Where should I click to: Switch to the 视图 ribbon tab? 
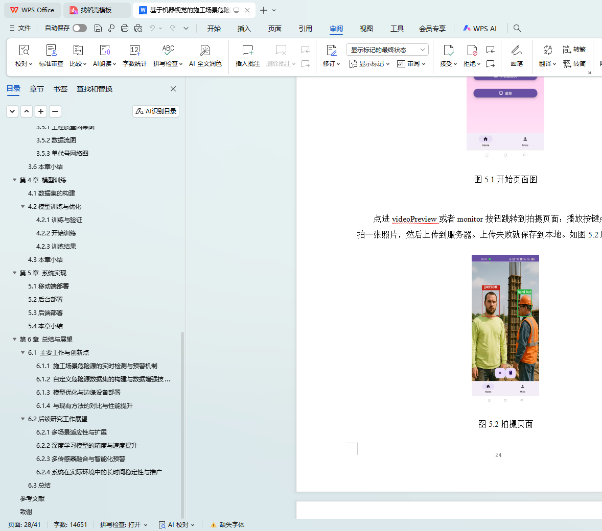[x=366, y=29]
